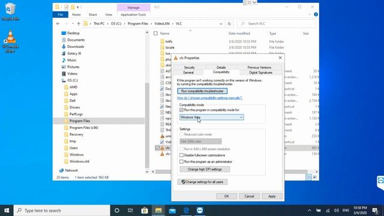
Task: Open the File menu in File Explorer
Action: [x=61, y=14]
